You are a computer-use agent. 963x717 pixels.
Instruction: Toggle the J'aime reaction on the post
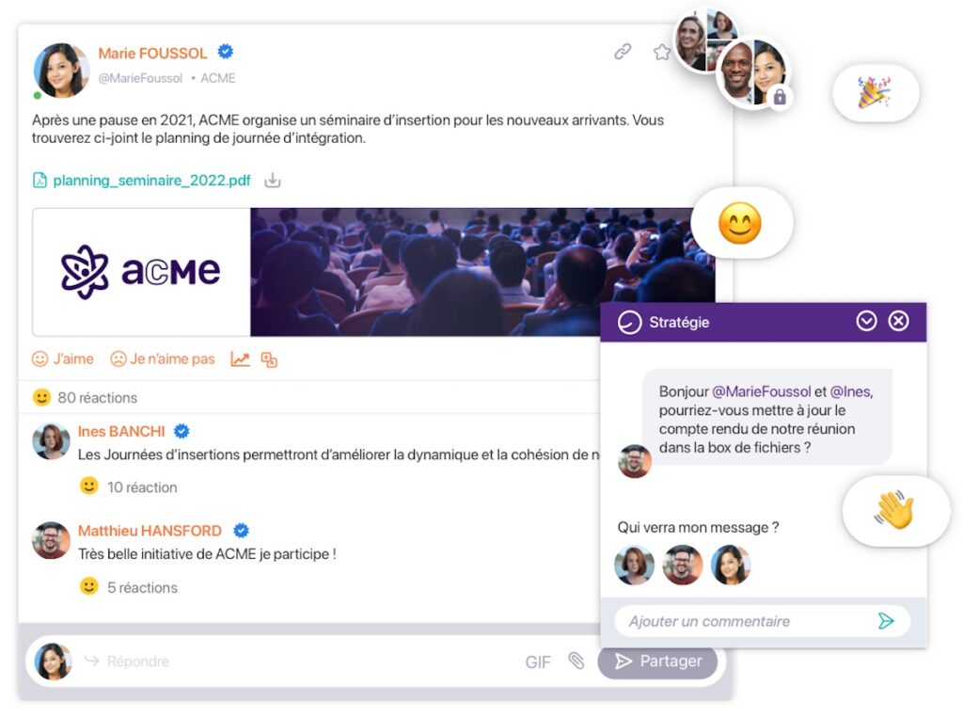[x=63, y=358]
